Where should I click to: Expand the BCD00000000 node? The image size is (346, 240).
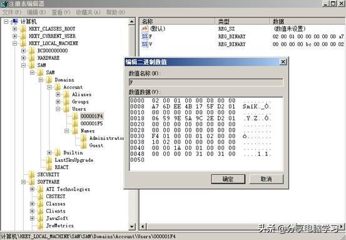23,51
